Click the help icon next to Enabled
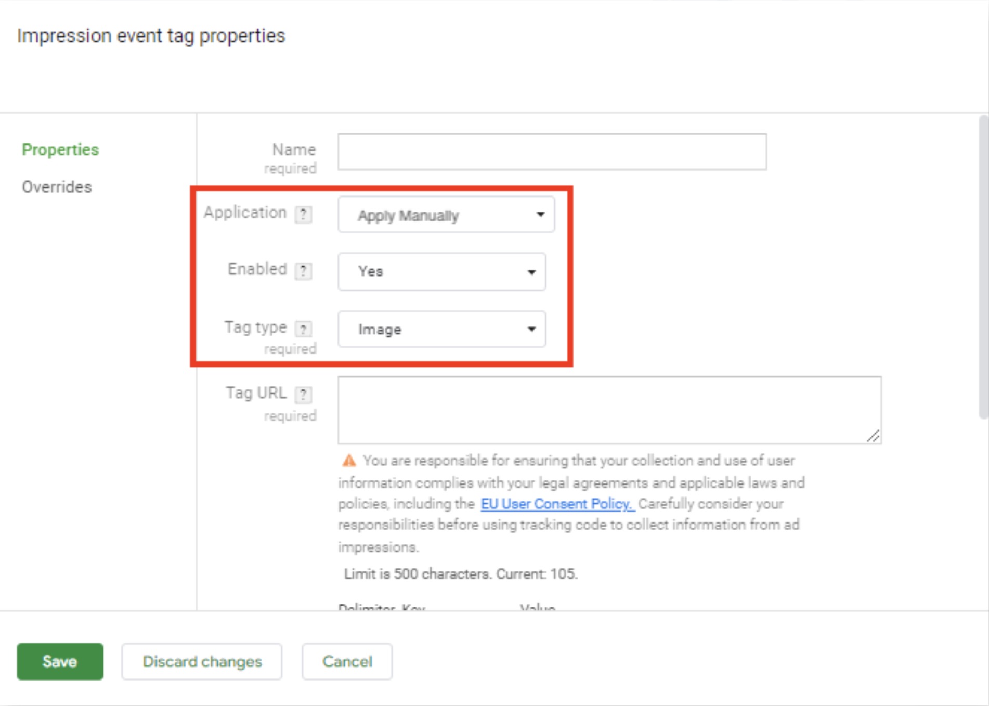 (303, 271)
